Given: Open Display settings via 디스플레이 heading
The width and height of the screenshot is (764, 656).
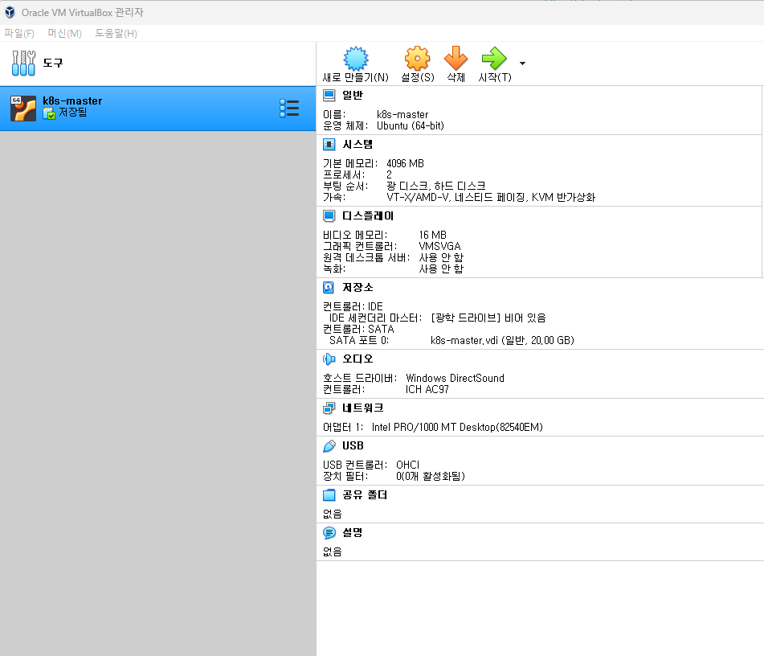Looking at the screenshot, I should click(368, 215).
